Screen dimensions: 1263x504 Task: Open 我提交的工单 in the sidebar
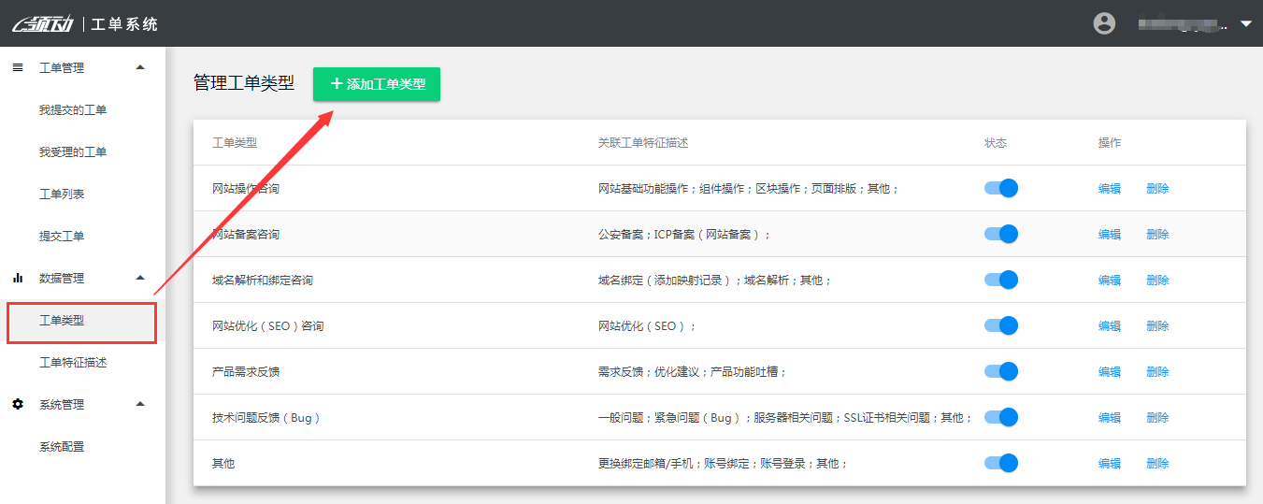coord(73,110)
